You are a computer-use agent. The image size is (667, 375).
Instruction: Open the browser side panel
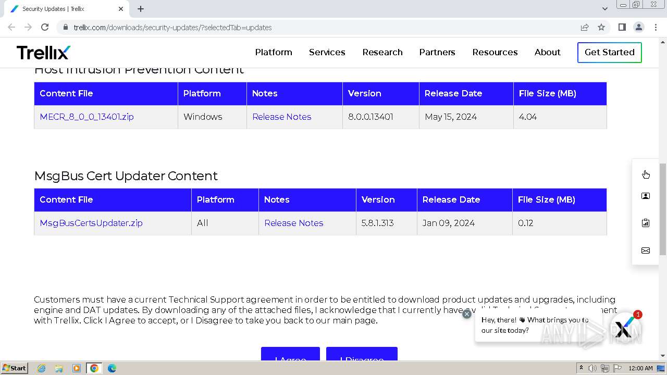622,27
